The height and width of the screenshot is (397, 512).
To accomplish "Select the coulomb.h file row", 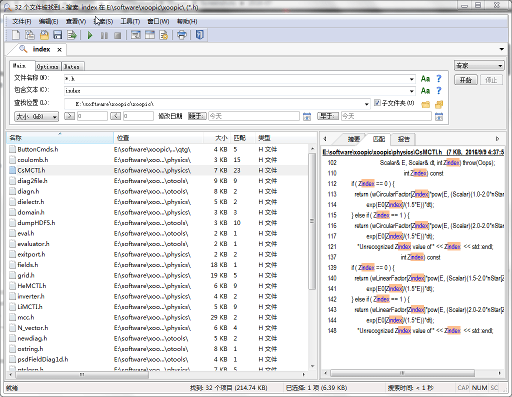I will tap(32, 159).
